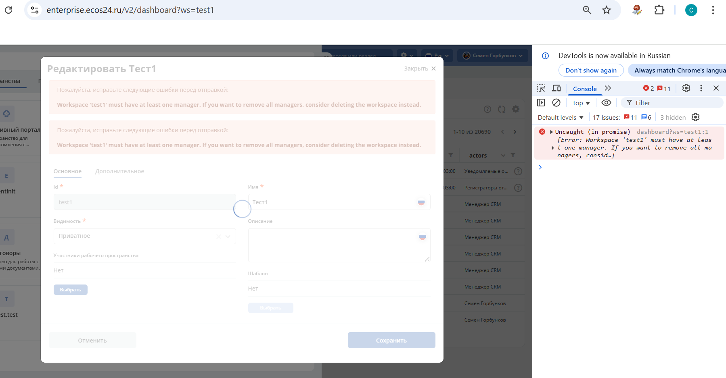Select the Console tab in DevTools

click(x=584, y=89)
